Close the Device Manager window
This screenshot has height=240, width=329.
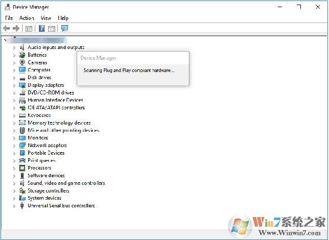point(318,7)
